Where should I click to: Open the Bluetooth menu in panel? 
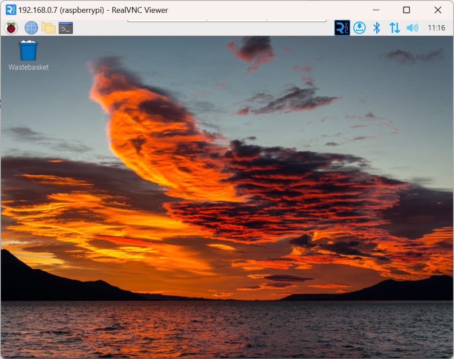pyautogui.click(x=376, y=28)
